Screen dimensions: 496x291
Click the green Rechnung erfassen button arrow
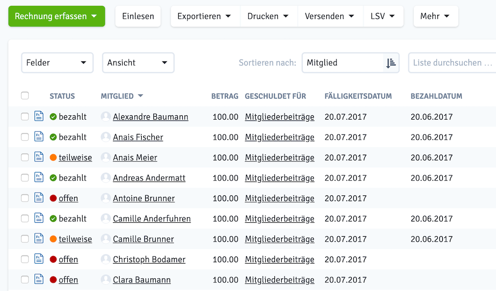(x=94, y=16)
